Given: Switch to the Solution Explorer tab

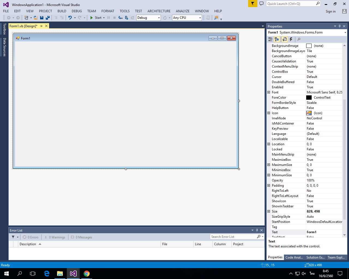Looking at the screenshot, I should 315,257.
